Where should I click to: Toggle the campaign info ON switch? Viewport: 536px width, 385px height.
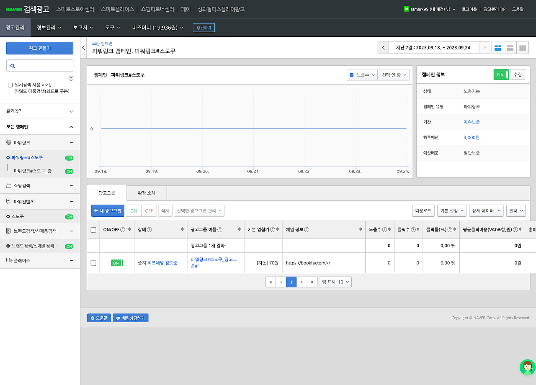click(x=501, y=74)
